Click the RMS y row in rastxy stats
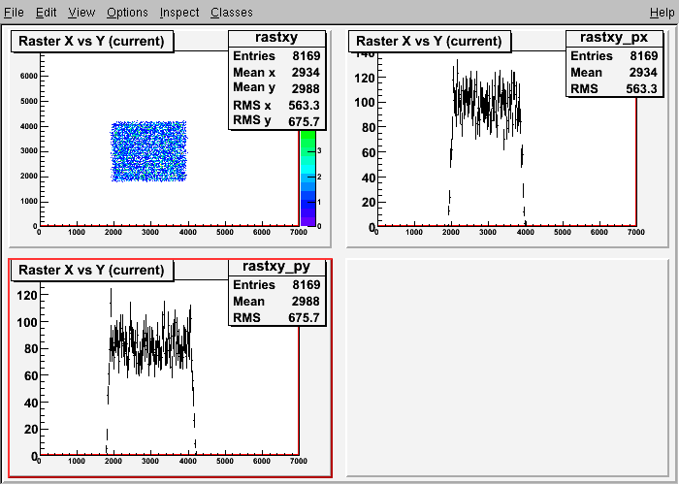Image resolution: width=679 pixels, height=485 pixels. pos(276,121)
